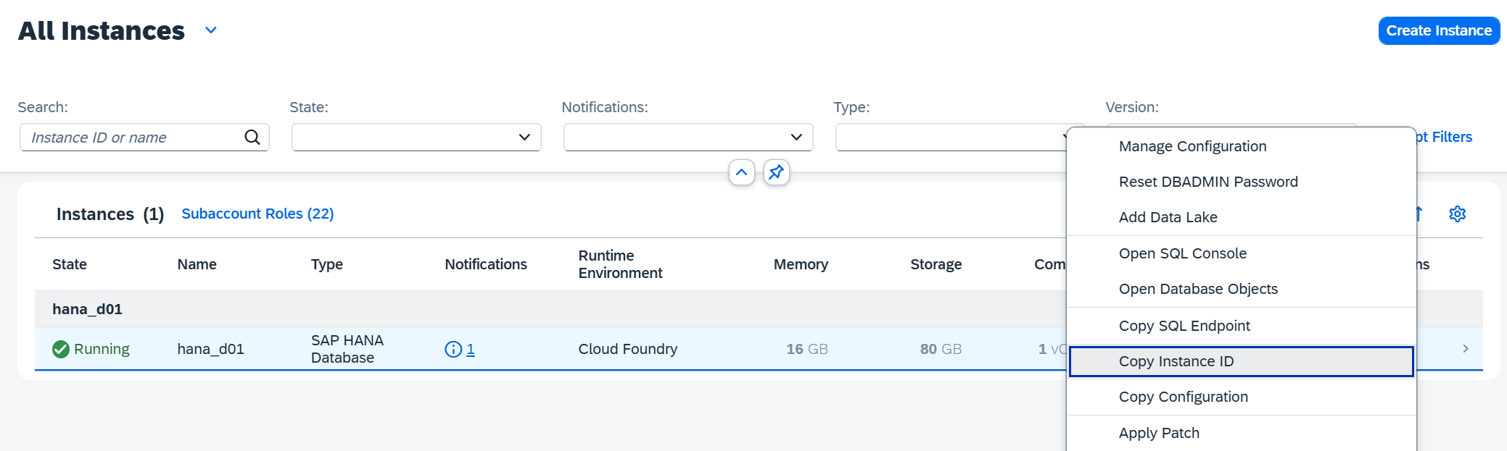The image size is (1507, 451).
Task: Click the Running status text
Action: (x=102, y=349)
